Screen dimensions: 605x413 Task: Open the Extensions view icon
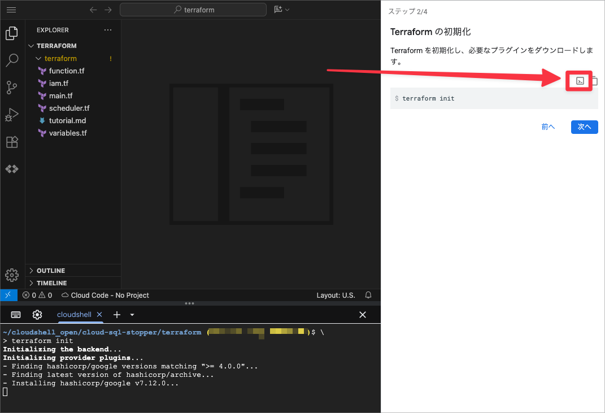point(12,142)
